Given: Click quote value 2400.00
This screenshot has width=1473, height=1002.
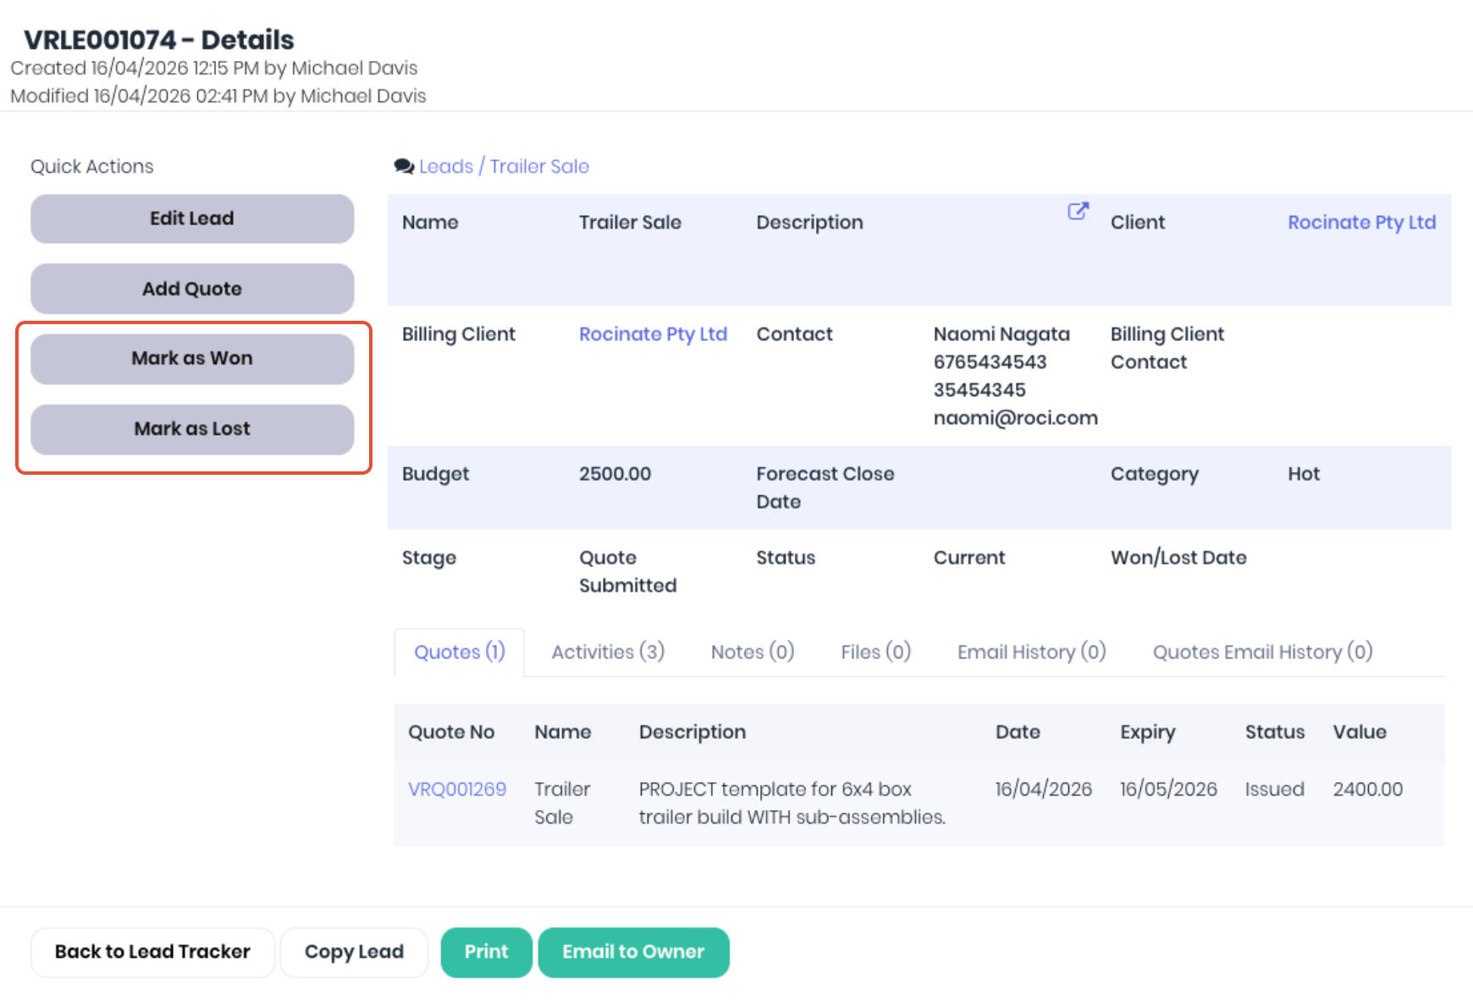Looking at the screenshot, I should 1367,790.
